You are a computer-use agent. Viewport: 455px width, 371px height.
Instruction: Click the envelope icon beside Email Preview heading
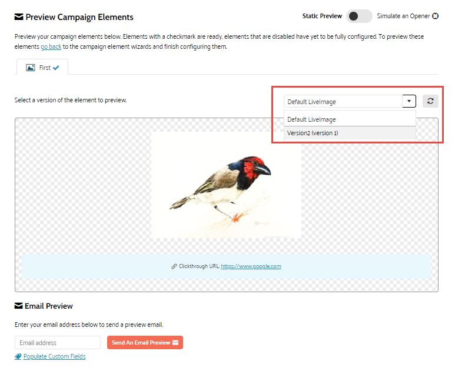click(x=19, y=306)
